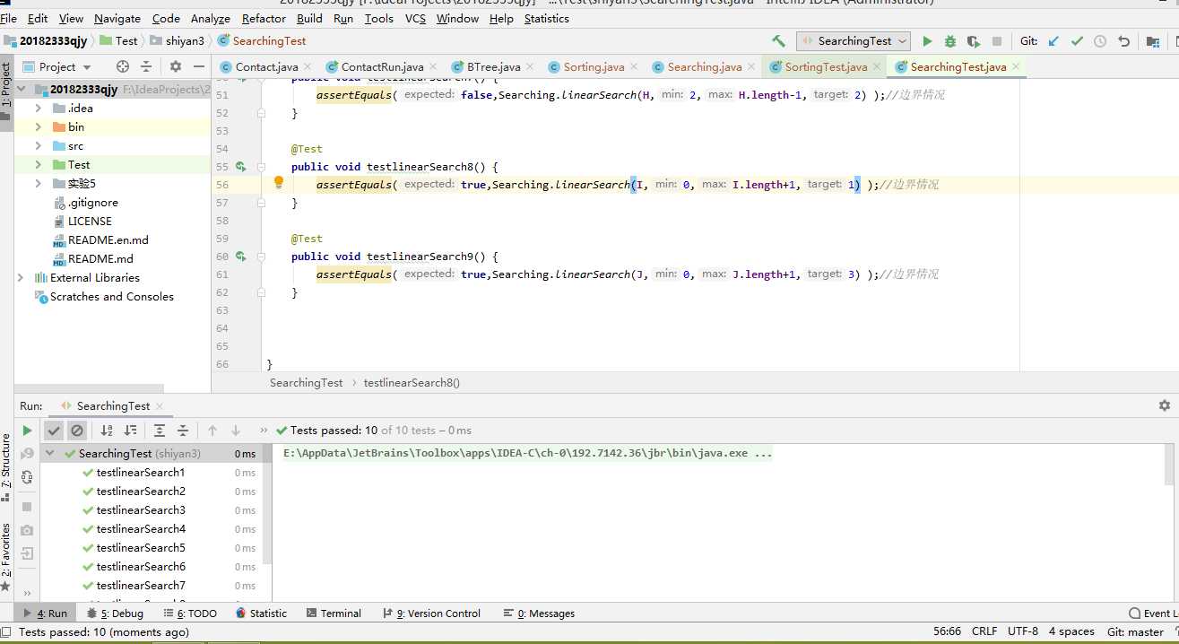Open the 5: Debug tool window
This screenshot has height=644, width=1179.
click(115, 614)
